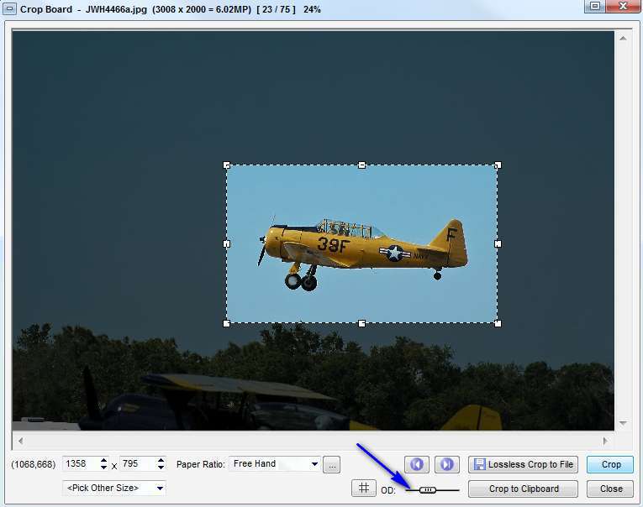The width and height of the screenshot is (643, 507).
Task: Go to the next image button
Action: point(447,464)
